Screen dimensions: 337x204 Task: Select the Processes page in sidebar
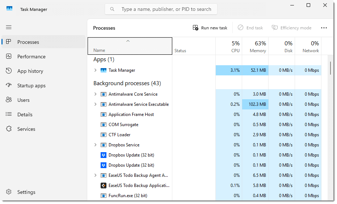pos(43,42)
